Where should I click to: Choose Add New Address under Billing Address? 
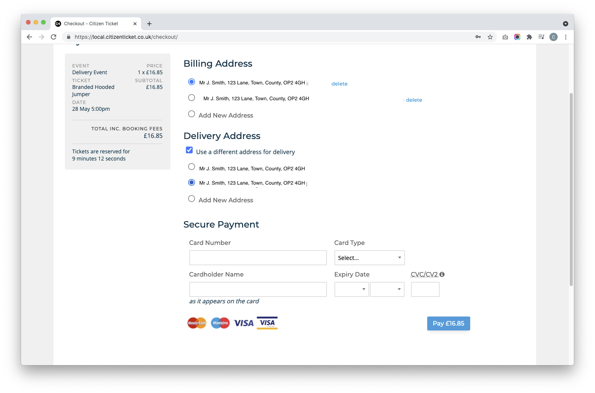point(192,114)
